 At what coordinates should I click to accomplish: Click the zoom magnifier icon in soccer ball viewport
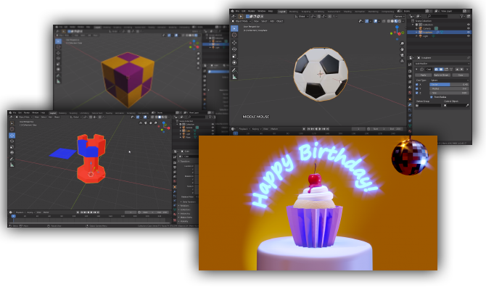401,43
